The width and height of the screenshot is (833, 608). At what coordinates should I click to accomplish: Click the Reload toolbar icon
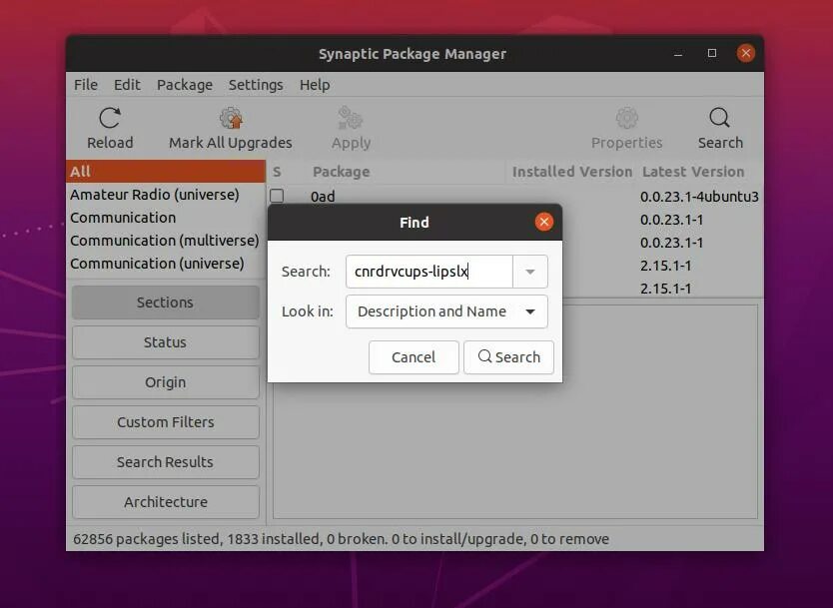coord(110,118)
